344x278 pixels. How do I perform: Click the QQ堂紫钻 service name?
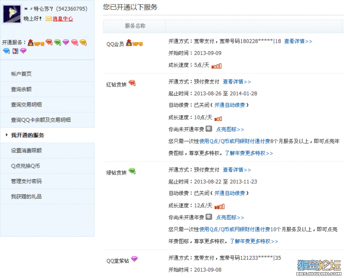point(117,261)
